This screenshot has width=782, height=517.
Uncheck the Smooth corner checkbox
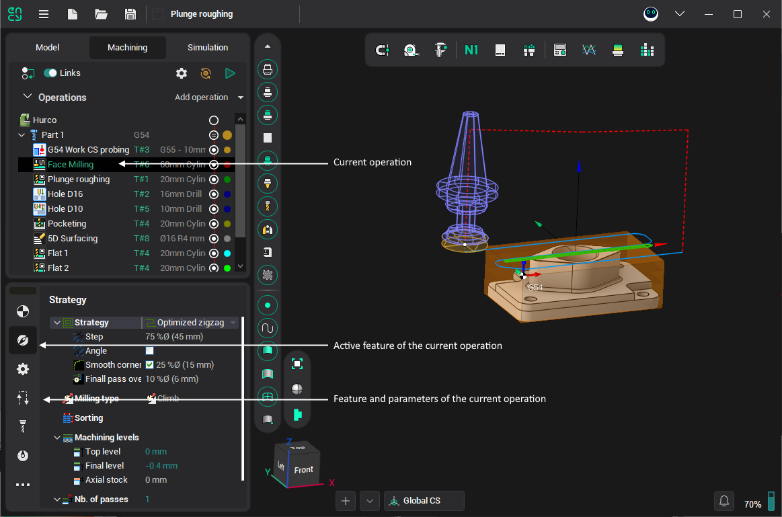pyautogui.click(x=149, y=365)
